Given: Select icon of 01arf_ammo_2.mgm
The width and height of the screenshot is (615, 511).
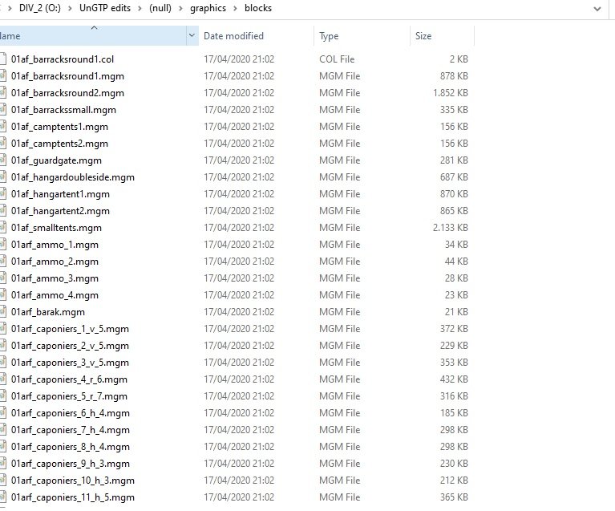Looking at the screenshot, I should tap(3, 262).
